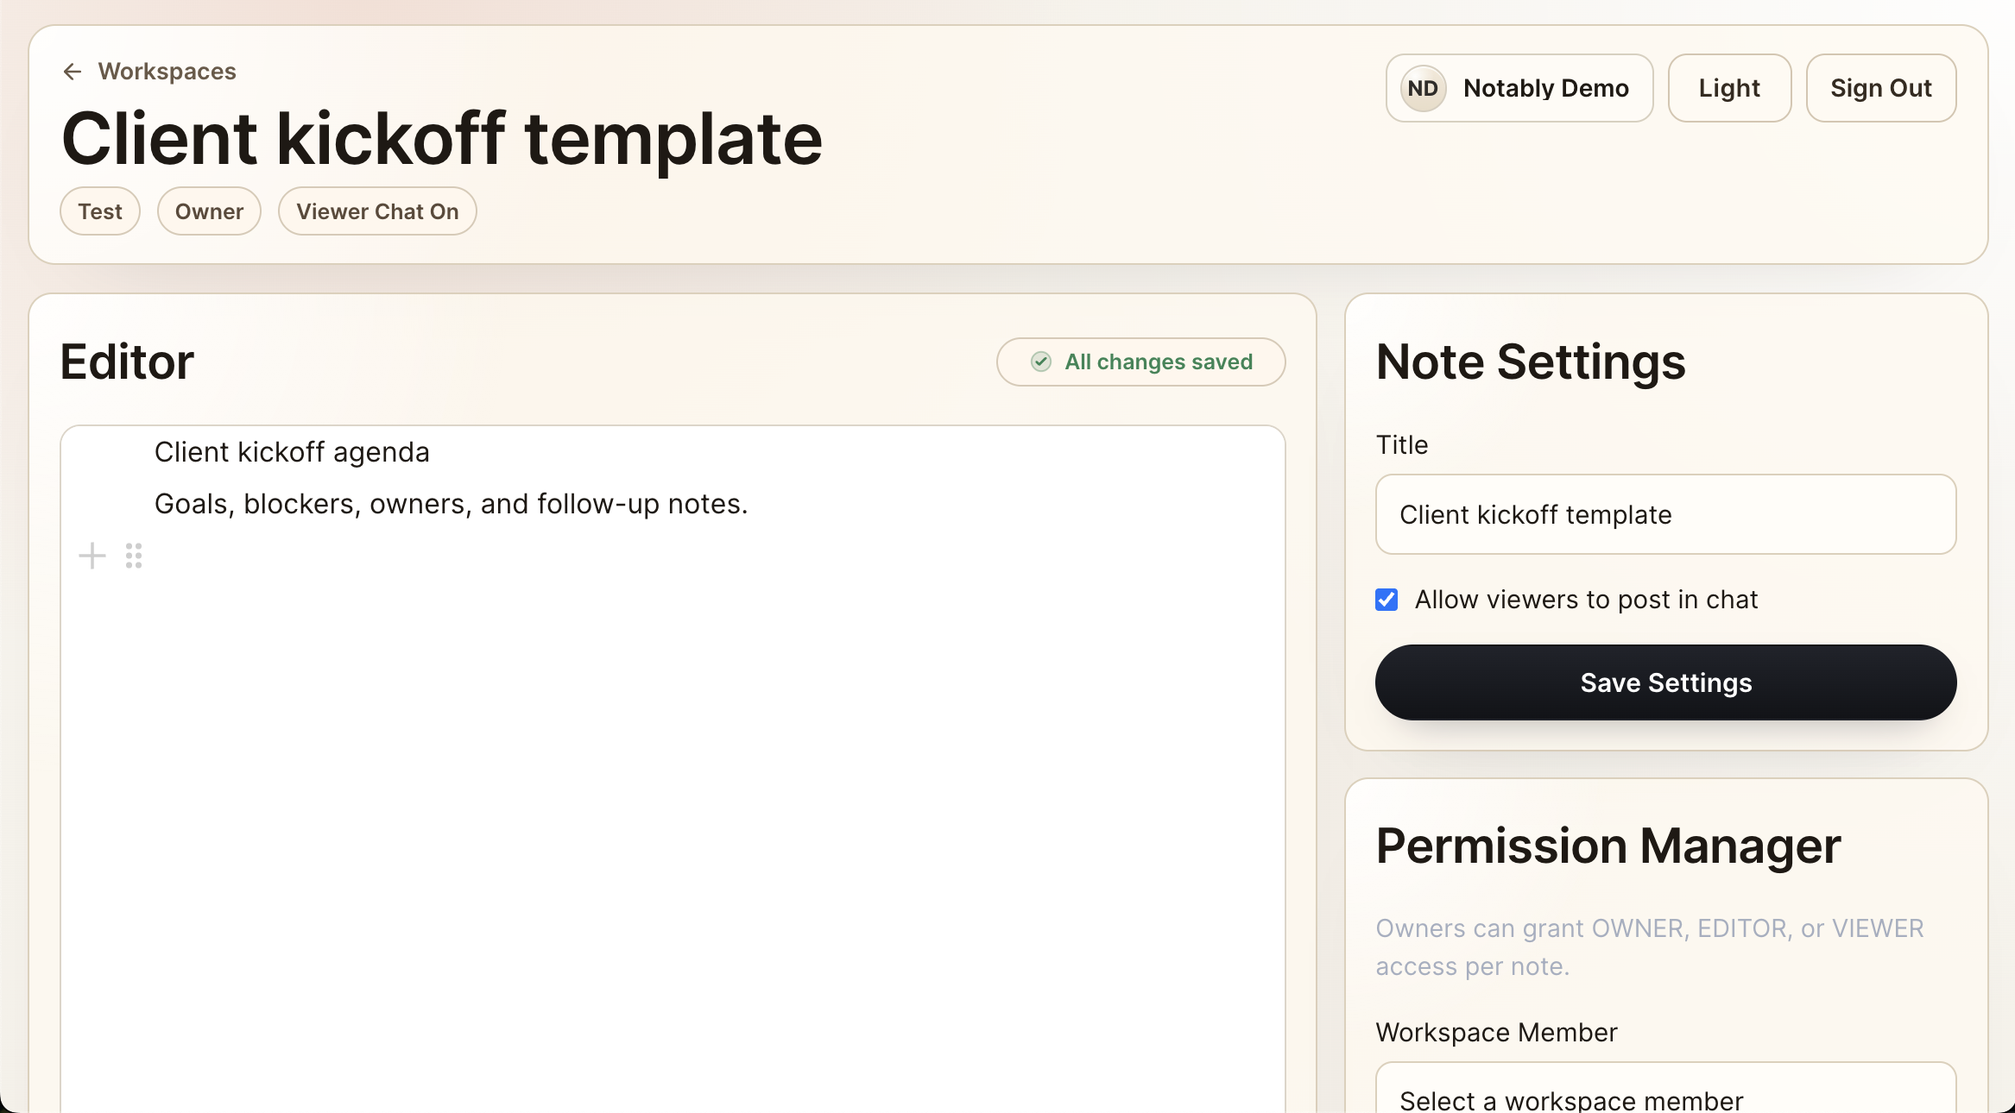Click into the Title input field

point(1665,514)
